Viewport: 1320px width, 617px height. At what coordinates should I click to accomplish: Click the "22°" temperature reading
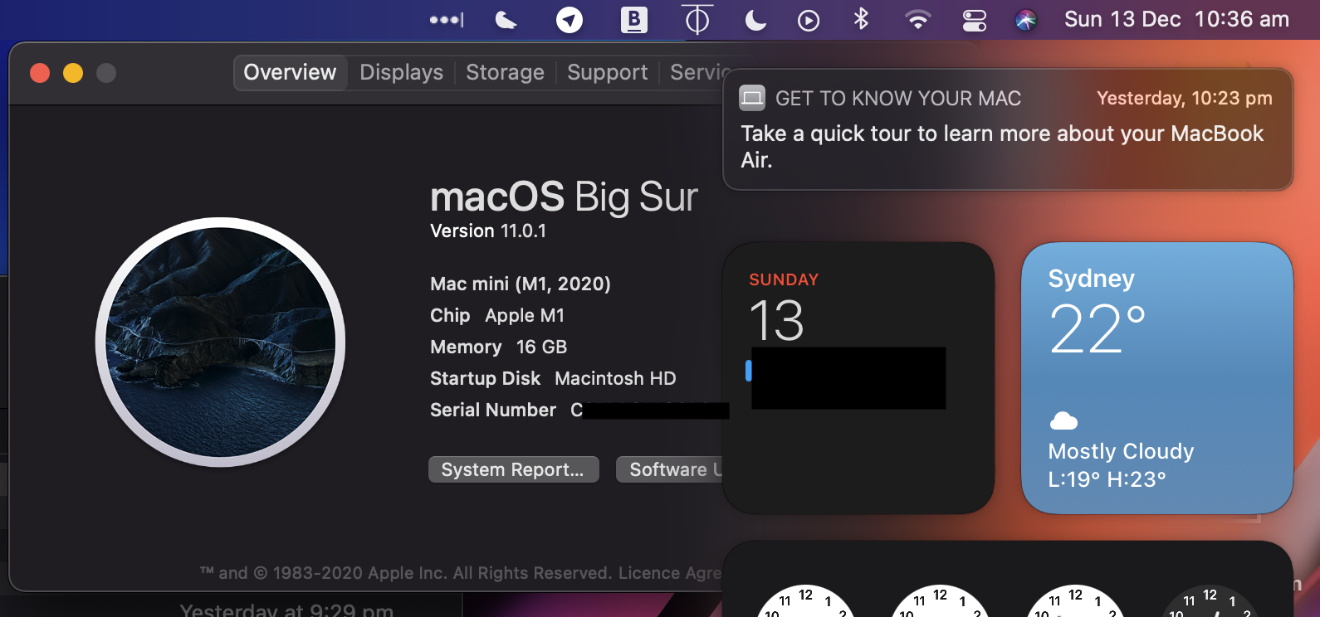(1098, 329)
